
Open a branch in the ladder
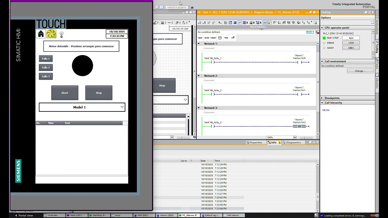(226, 38)
